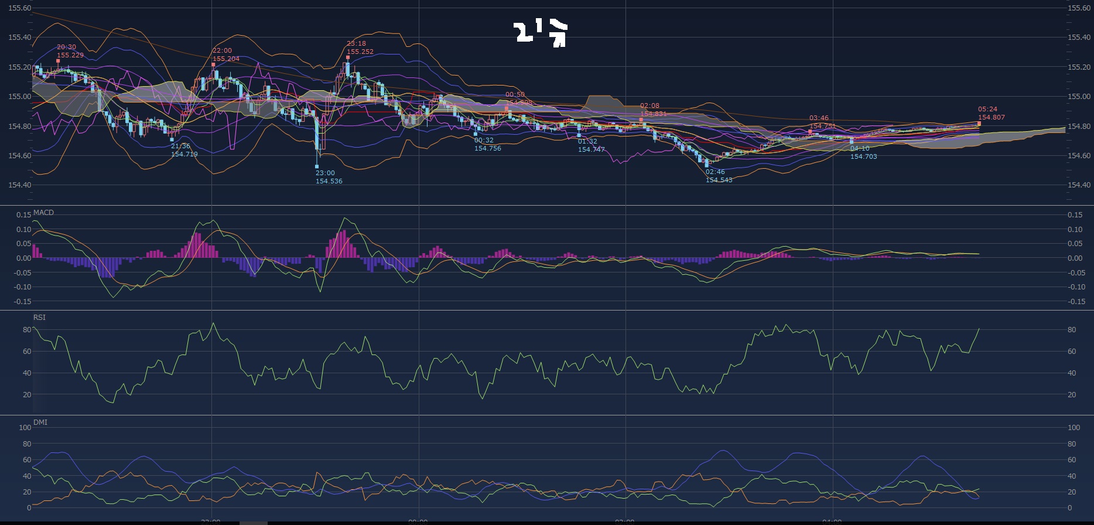Click 0 on the left DMI axis
1094x525 pixels.
[29, 508]
